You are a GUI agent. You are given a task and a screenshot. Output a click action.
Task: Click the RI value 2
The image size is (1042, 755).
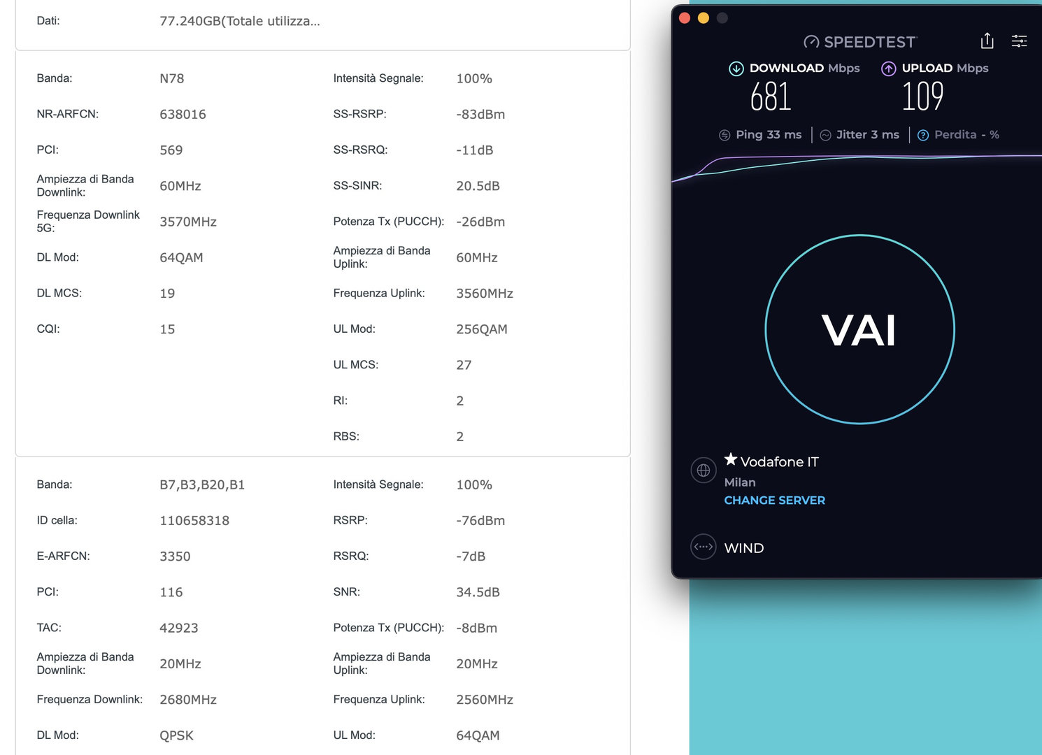coord(460,401)
